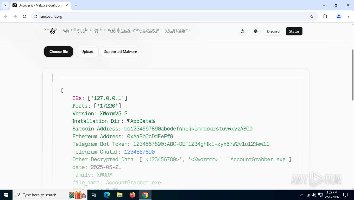Click the Uncover it logo icon
This screenshot has height=200, width=354.
[x=53, y=31]
